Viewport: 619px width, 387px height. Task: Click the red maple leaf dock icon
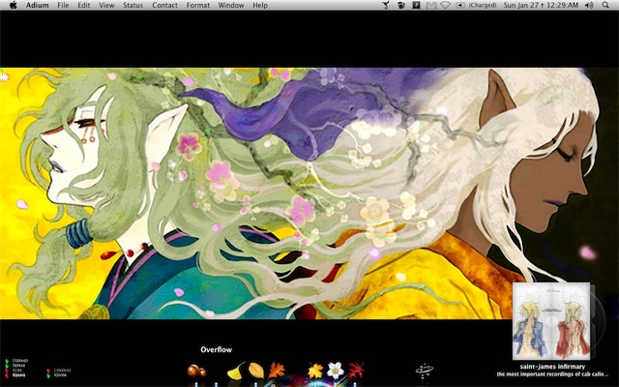tap(356, 371)
